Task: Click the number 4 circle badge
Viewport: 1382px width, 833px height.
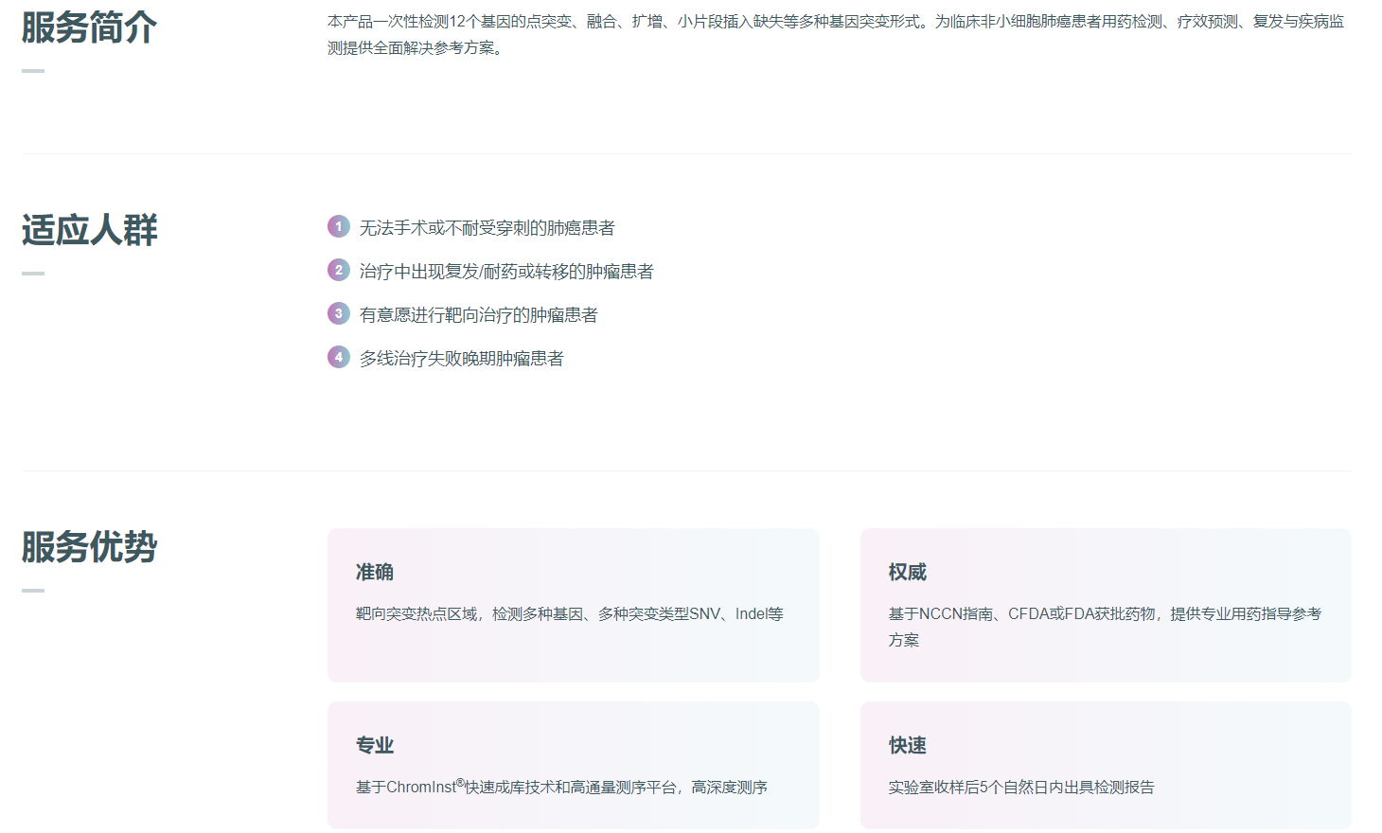Action: click(x=339, y=357)
